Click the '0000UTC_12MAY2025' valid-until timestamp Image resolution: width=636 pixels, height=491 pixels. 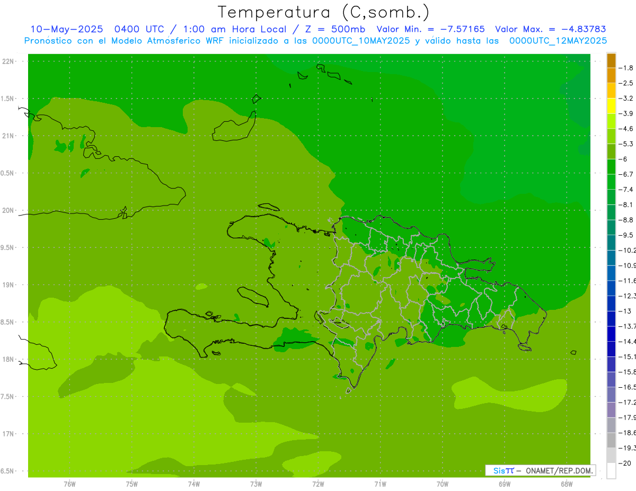coord(558,41)
